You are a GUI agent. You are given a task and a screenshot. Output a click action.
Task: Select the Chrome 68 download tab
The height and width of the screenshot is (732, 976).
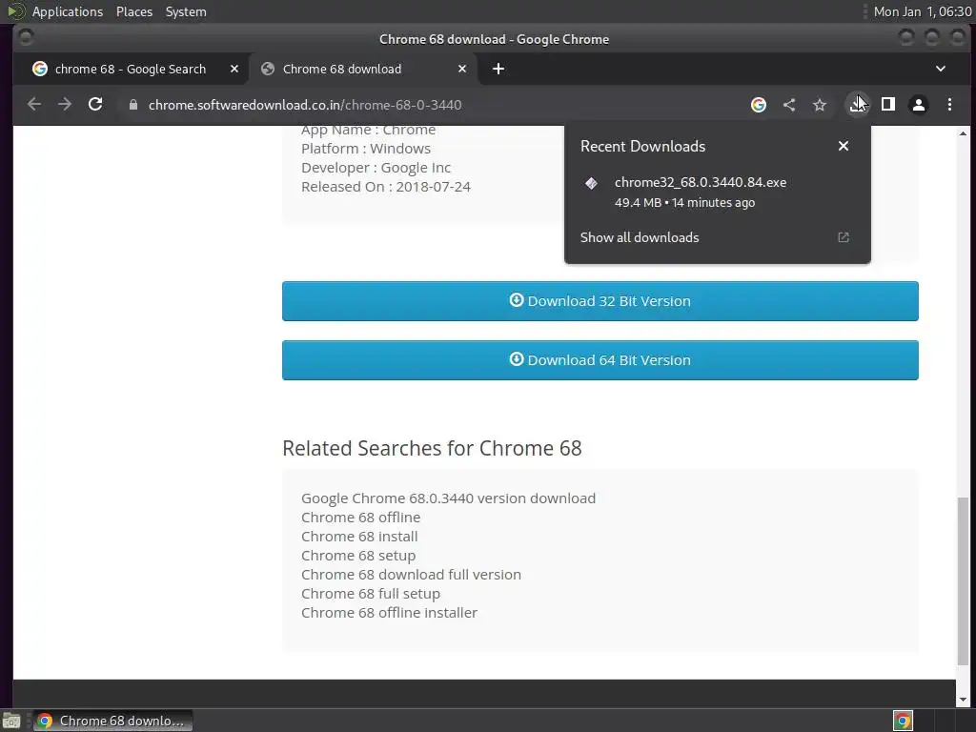pyautogui.click(x=363, y=69)
